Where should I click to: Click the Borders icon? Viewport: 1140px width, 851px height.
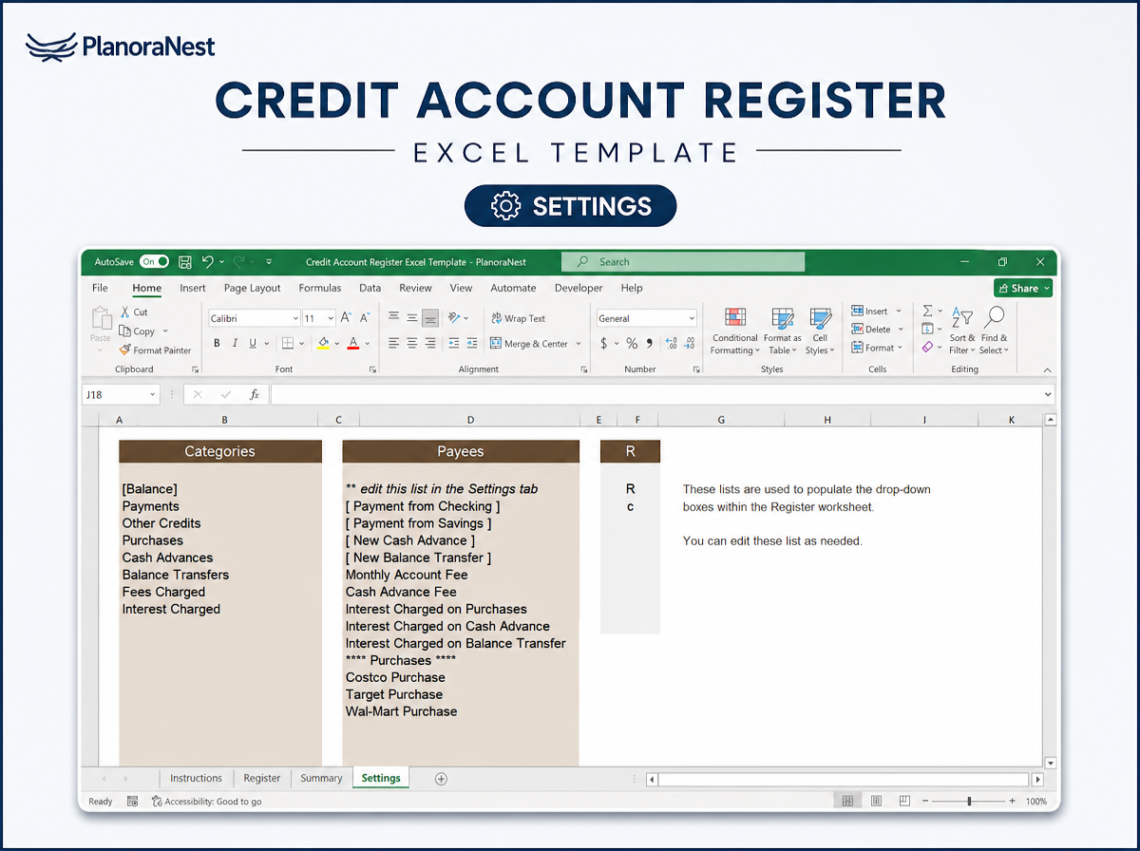287,344
